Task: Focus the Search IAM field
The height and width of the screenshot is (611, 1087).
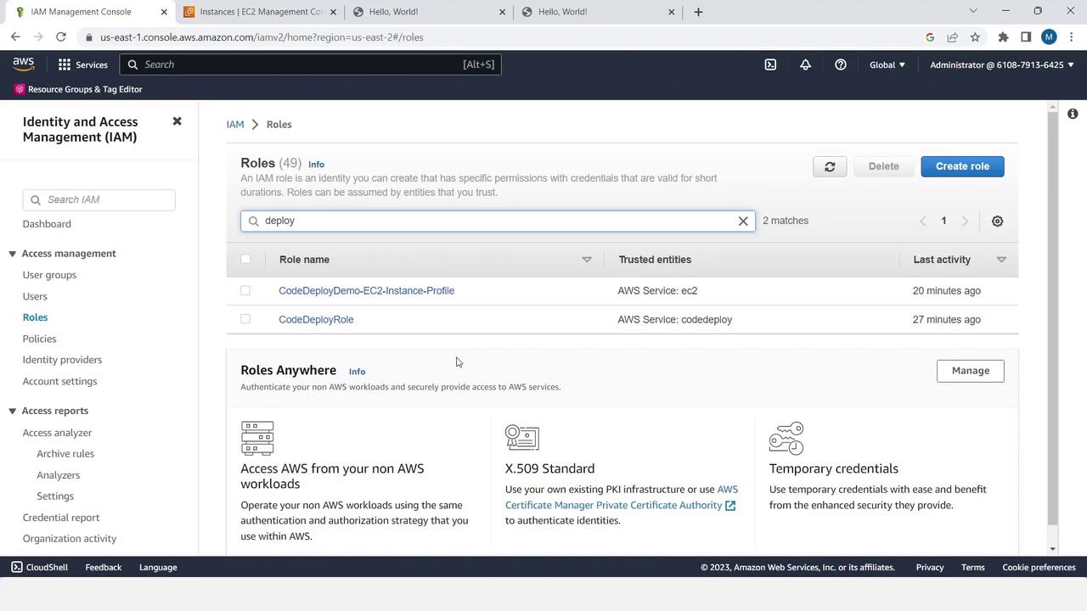Action: click(99, 199)
